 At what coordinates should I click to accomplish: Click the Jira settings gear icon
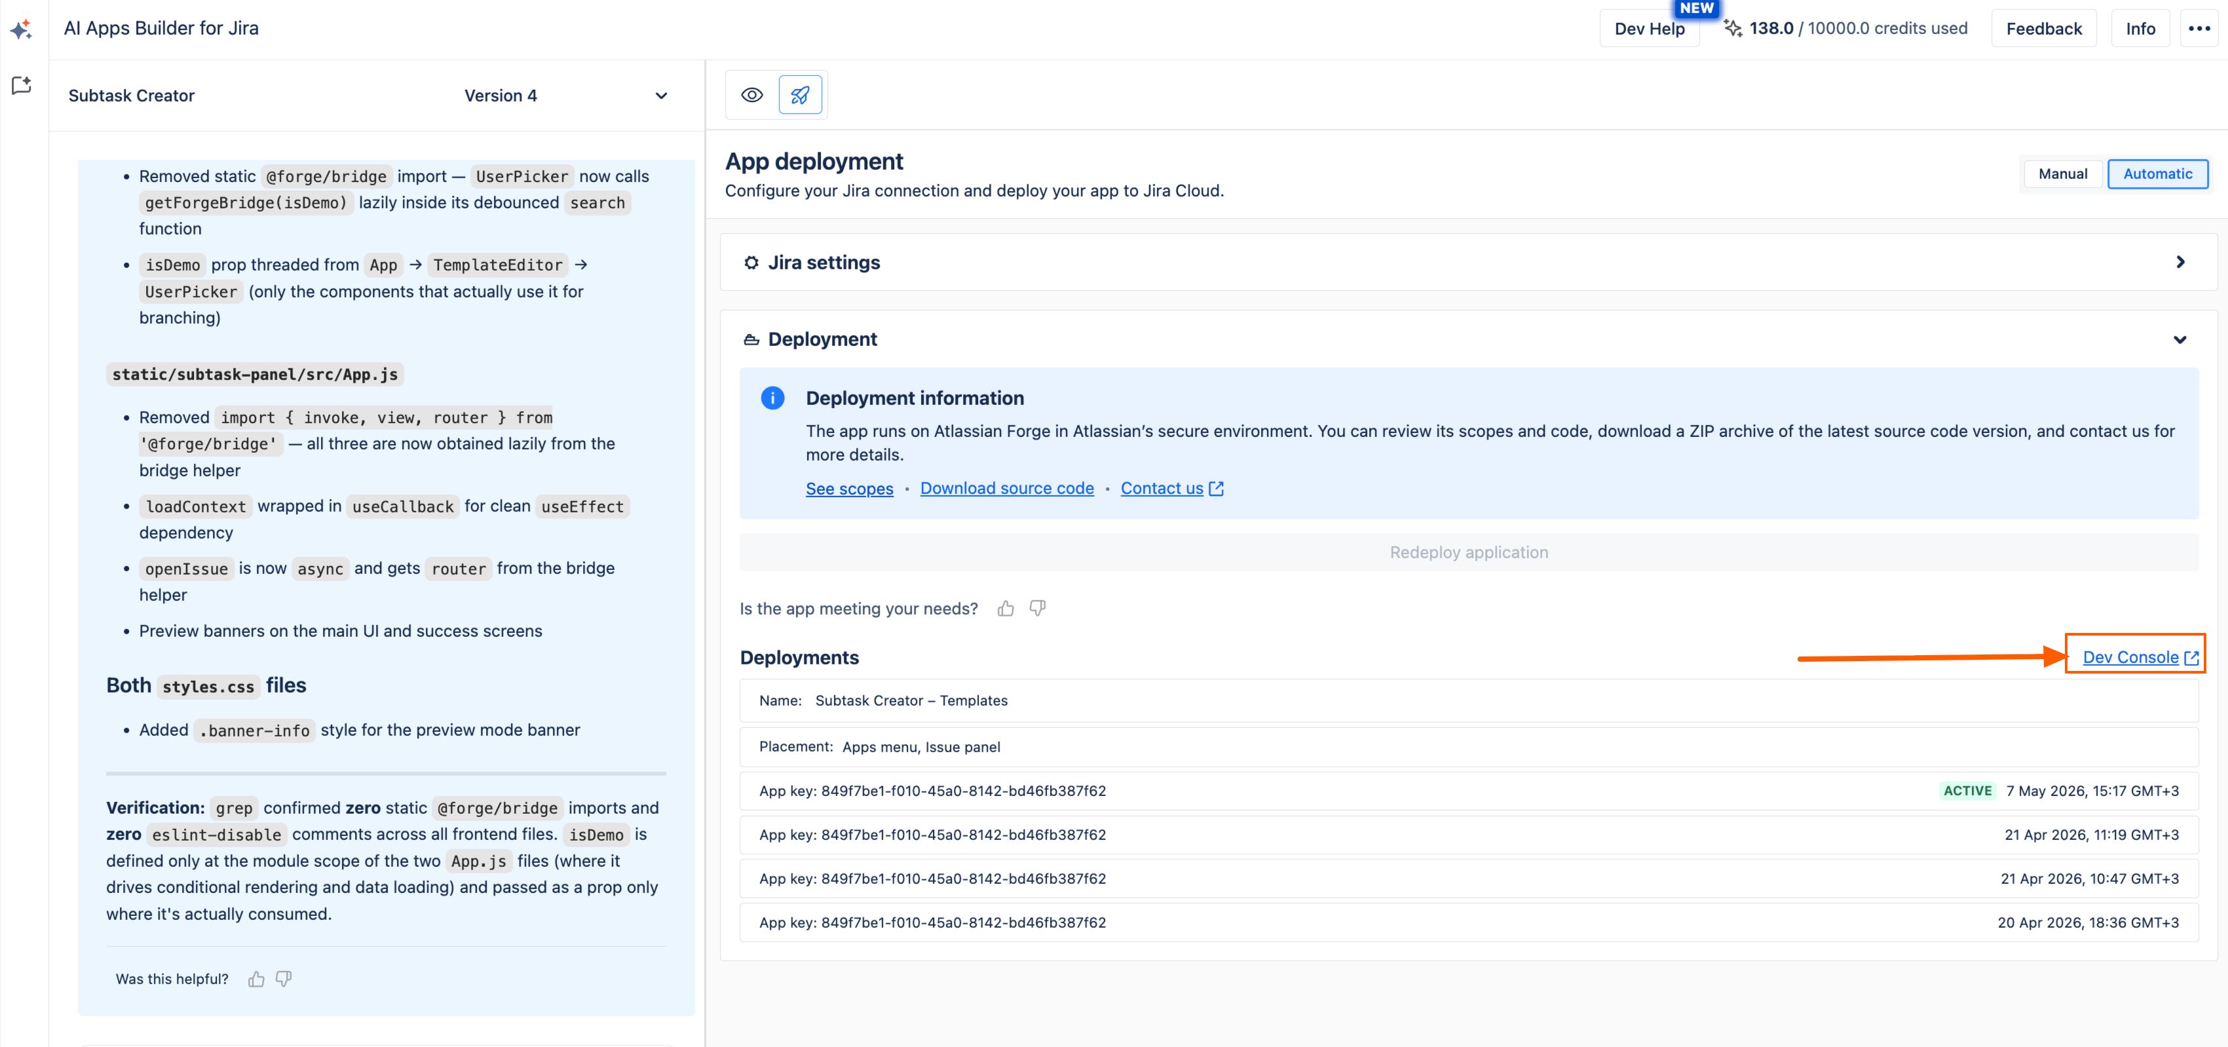(x=751, y=262)
